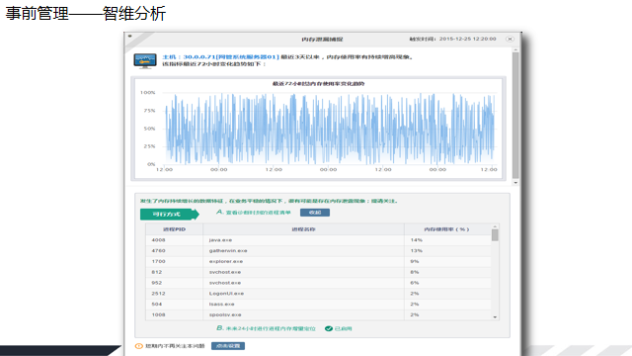
Task: Select the explorer.exe process row
Action: 318,261
